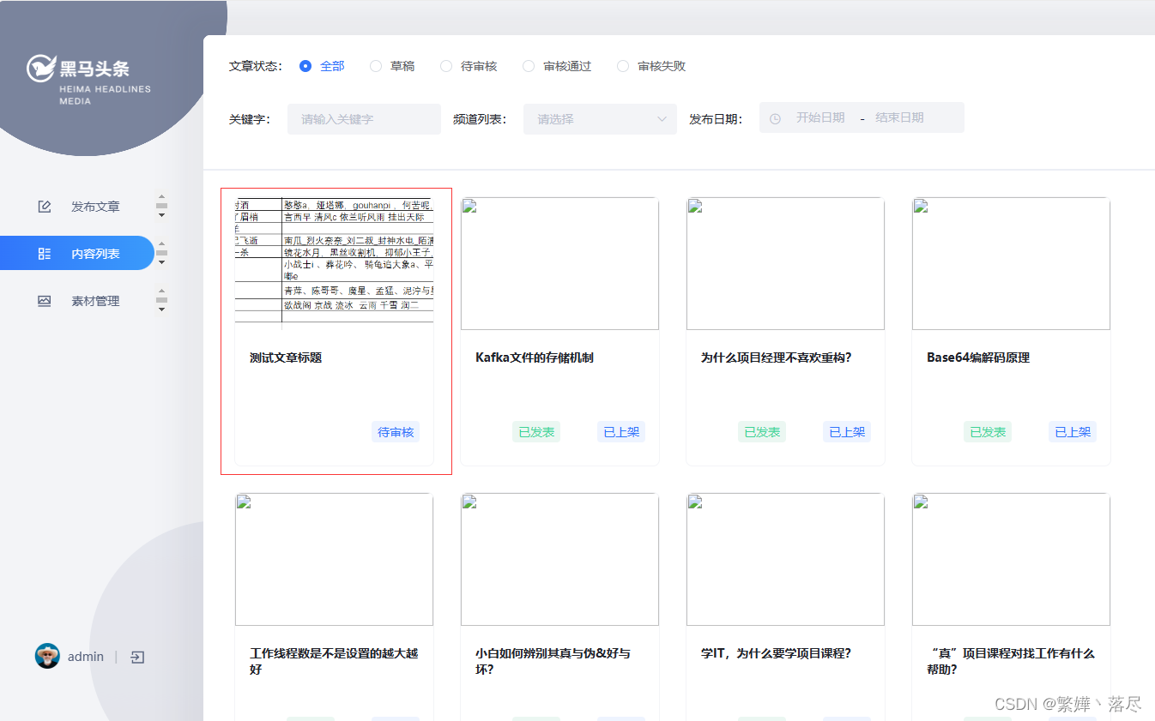This screenshot has width=1155, height=721.
Task: Click the 测试文章标题 title text
Action: [x=286, y=357]
